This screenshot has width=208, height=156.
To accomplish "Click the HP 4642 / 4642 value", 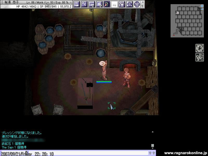I will (x=26, y=6).
